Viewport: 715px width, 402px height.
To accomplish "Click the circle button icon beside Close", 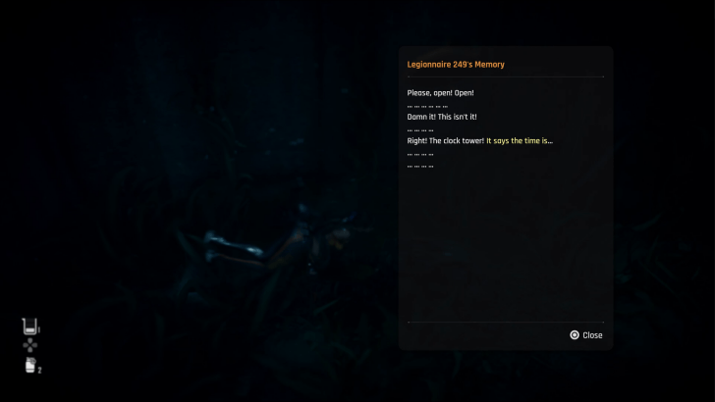I will [x=575, y=335].
